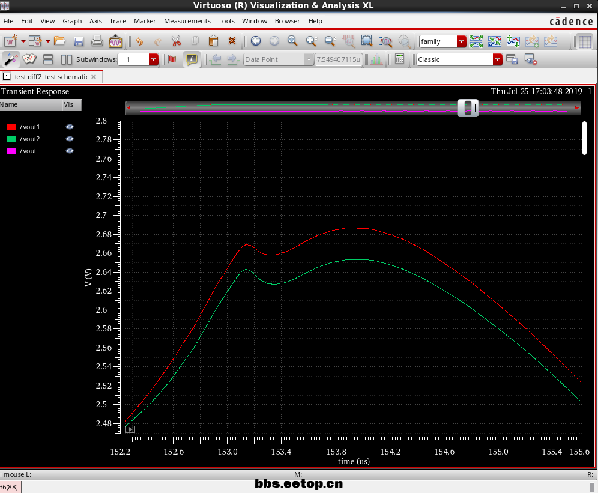
Task: Fit the graph with zoom fit icon
Action: click(x=292, y=41)
